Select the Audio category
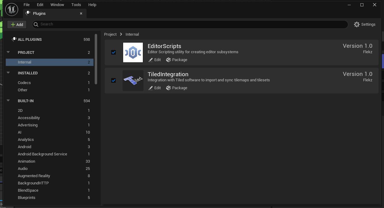 pos(50,168)
